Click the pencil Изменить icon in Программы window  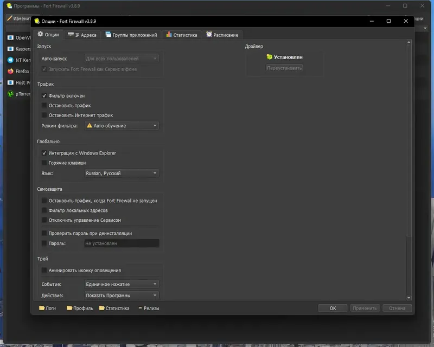pos(10,18)
